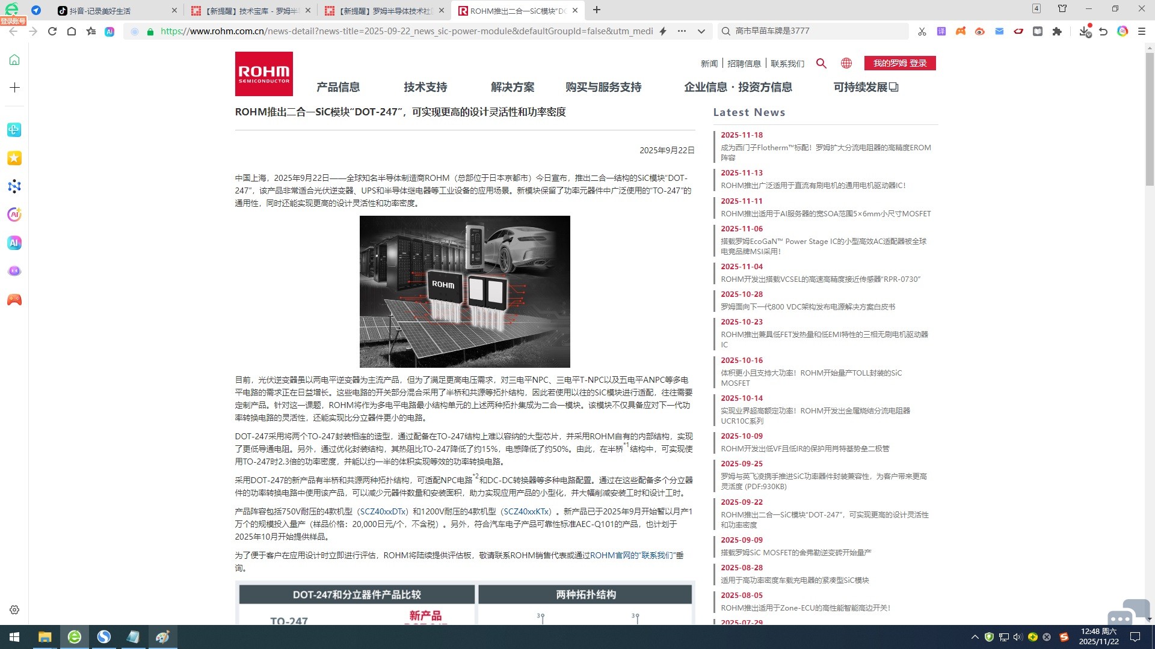1155x649 pixels.
Task: Open the 2025-11-04 RPR-0730 news item
Action: coord(821,279)
